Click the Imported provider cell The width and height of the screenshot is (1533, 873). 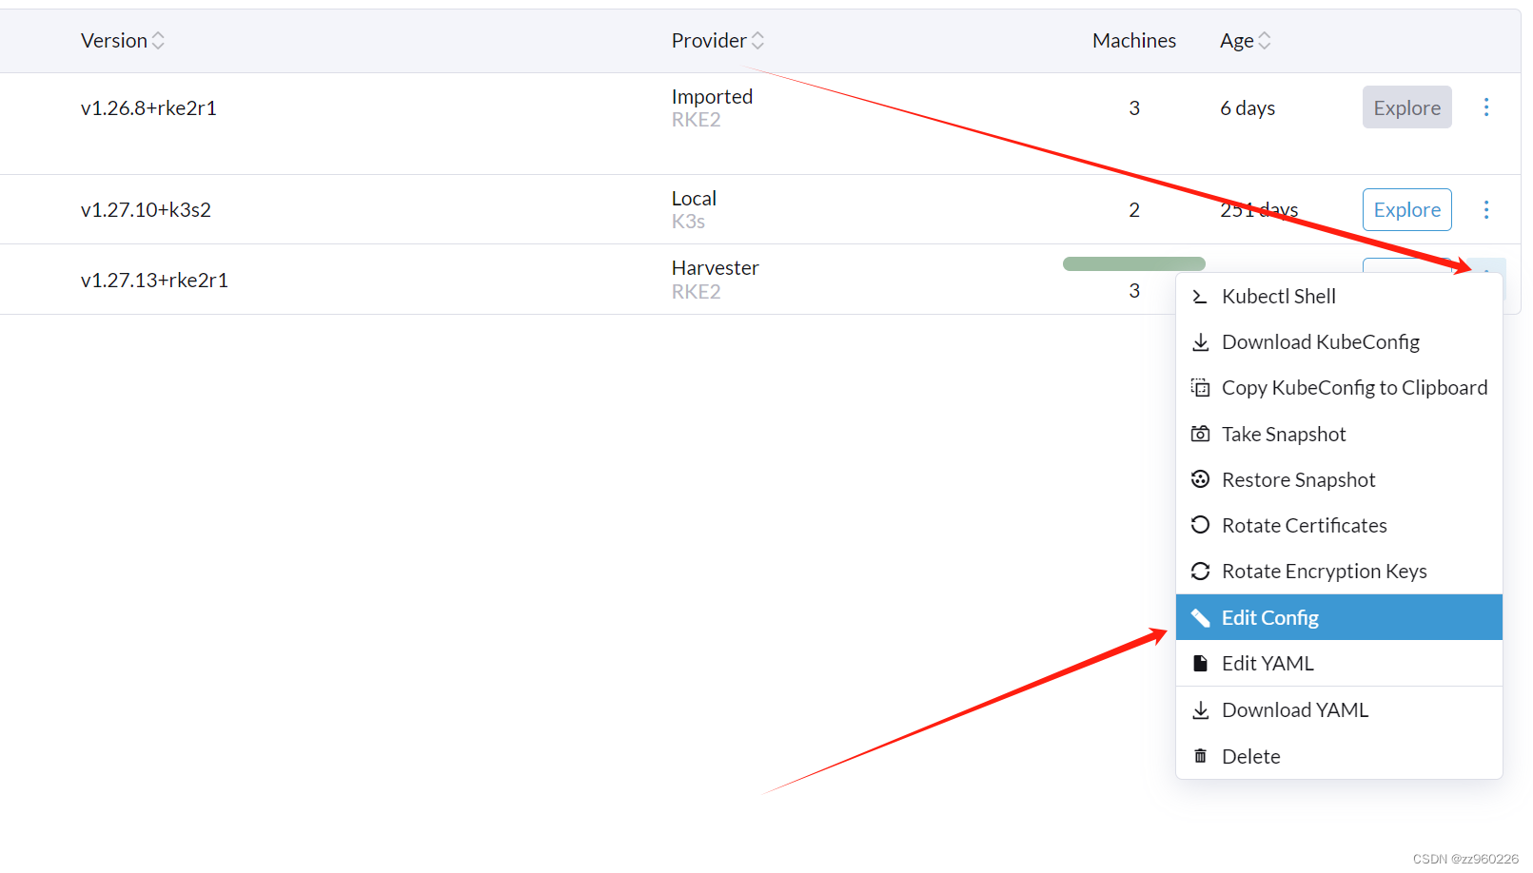point(712,97)
